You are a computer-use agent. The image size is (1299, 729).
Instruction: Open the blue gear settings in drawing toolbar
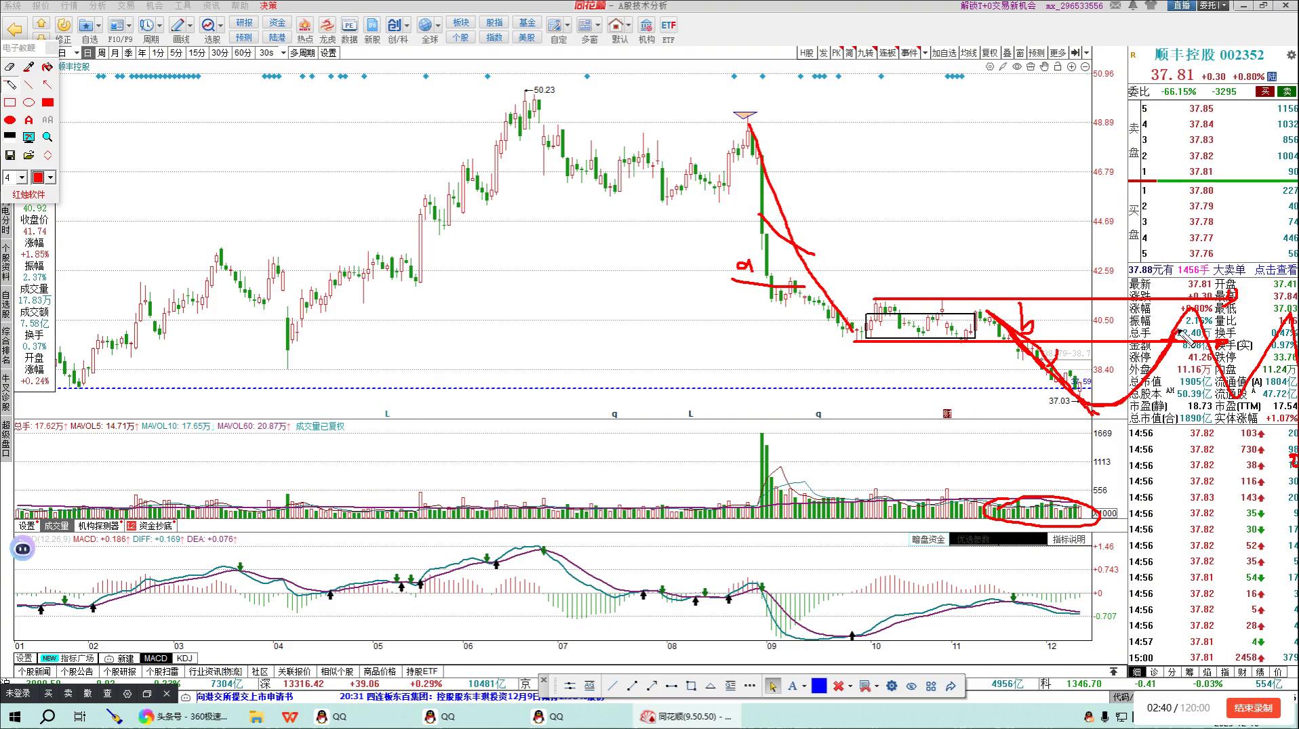(892, 686)
